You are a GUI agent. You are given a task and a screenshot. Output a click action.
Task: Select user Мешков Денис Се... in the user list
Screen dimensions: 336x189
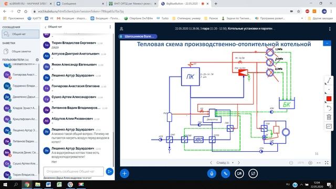coord(20,153)
